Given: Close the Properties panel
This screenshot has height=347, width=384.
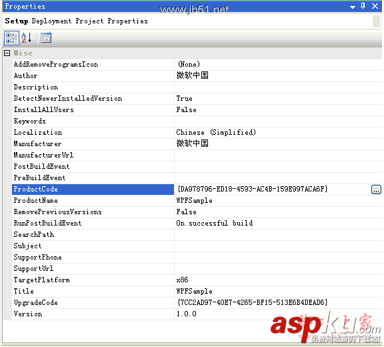Looking at the screenshot, I should (x=375, y=6).
